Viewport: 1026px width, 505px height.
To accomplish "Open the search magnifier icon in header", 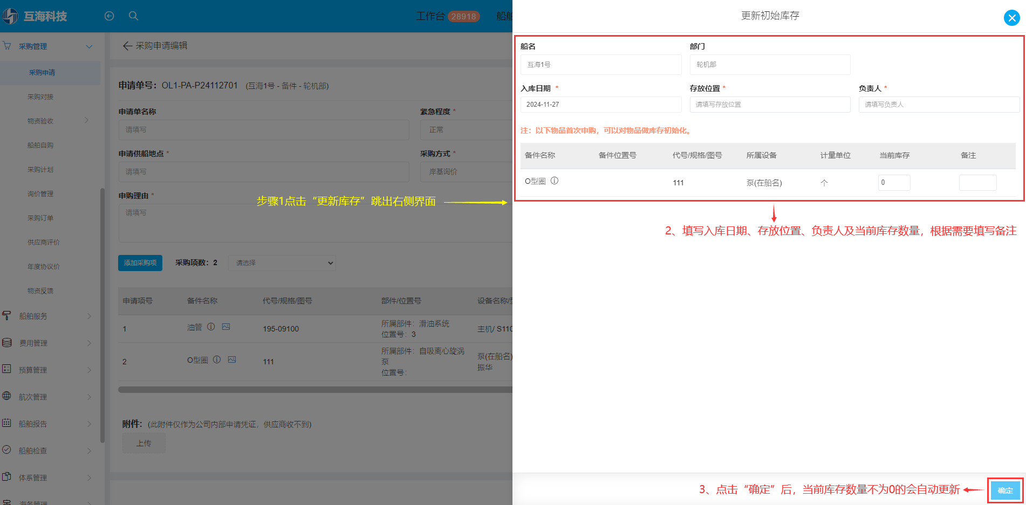I will [x=133, y=16].
